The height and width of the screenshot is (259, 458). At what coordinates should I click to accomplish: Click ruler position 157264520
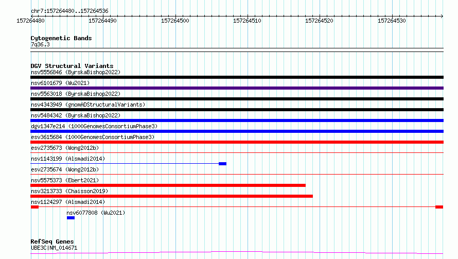319,21
